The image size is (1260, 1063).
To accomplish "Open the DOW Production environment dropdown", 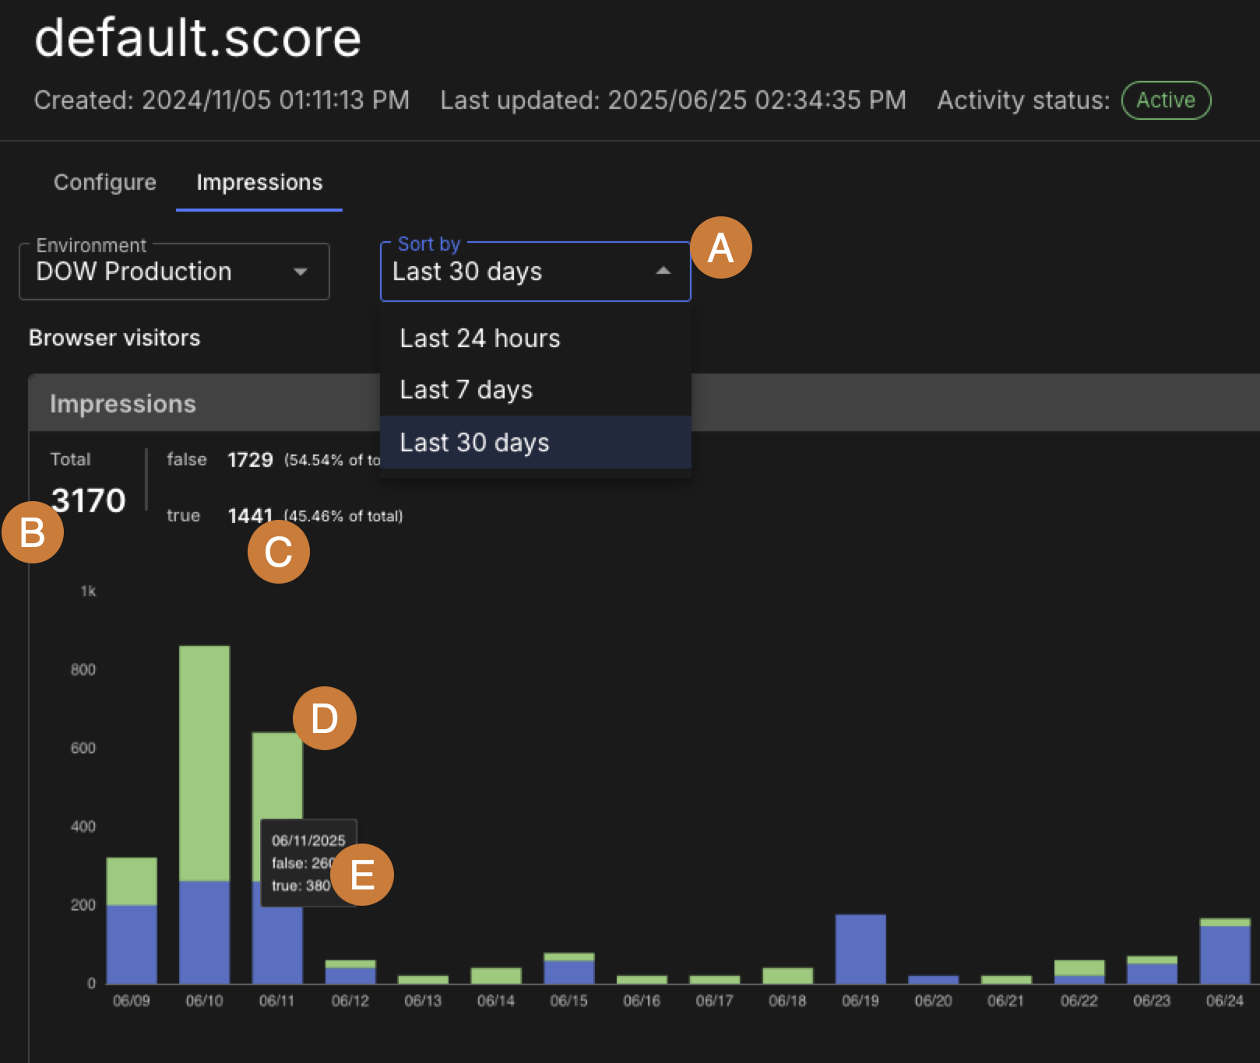I will (x=174, y=272).
